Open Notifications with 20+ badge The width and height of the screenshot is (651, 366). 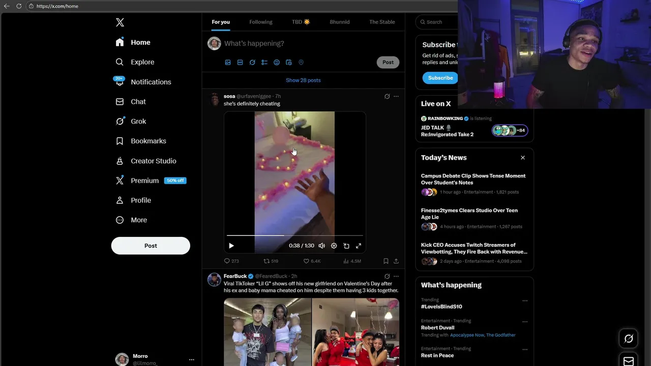pos(143,82)
